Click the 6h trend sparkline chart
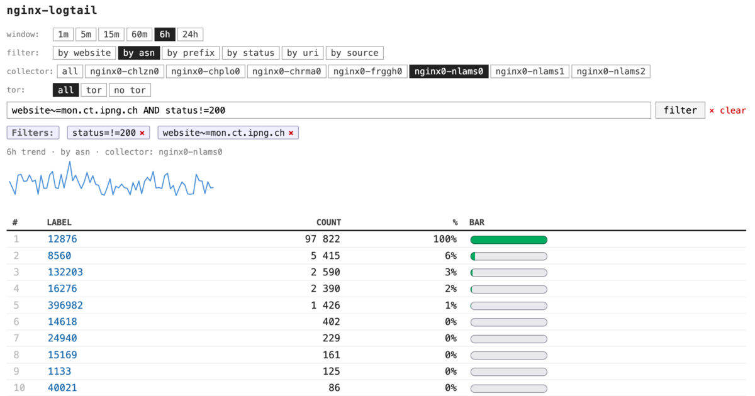 pos(111,179)
